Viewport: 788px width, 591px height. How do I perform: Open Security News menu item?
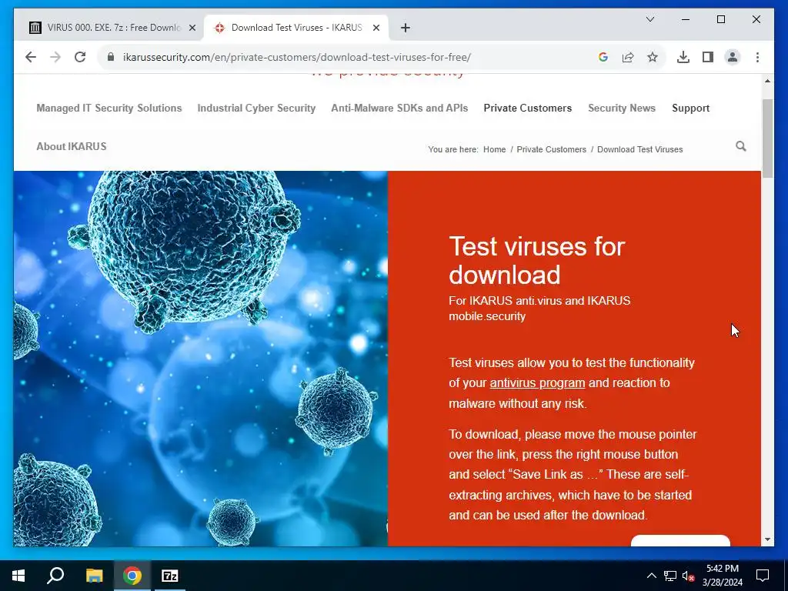pyautogui.click(x=622, y=108)
